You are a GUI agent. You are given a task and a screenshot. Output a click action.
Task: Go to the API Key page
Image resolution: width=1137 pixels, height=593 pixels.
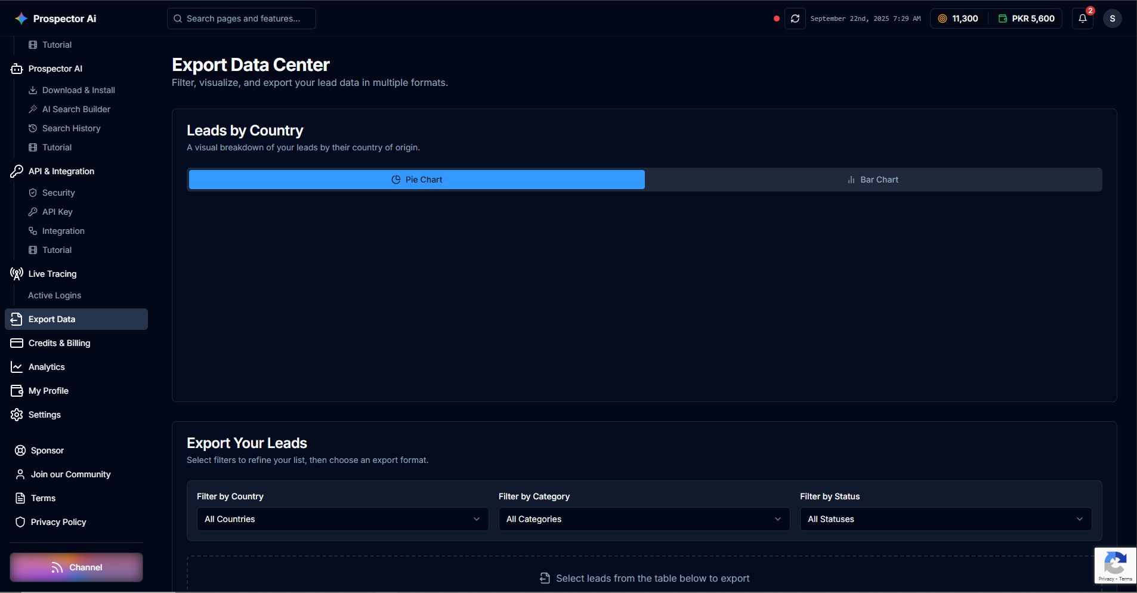pos(57,212)
